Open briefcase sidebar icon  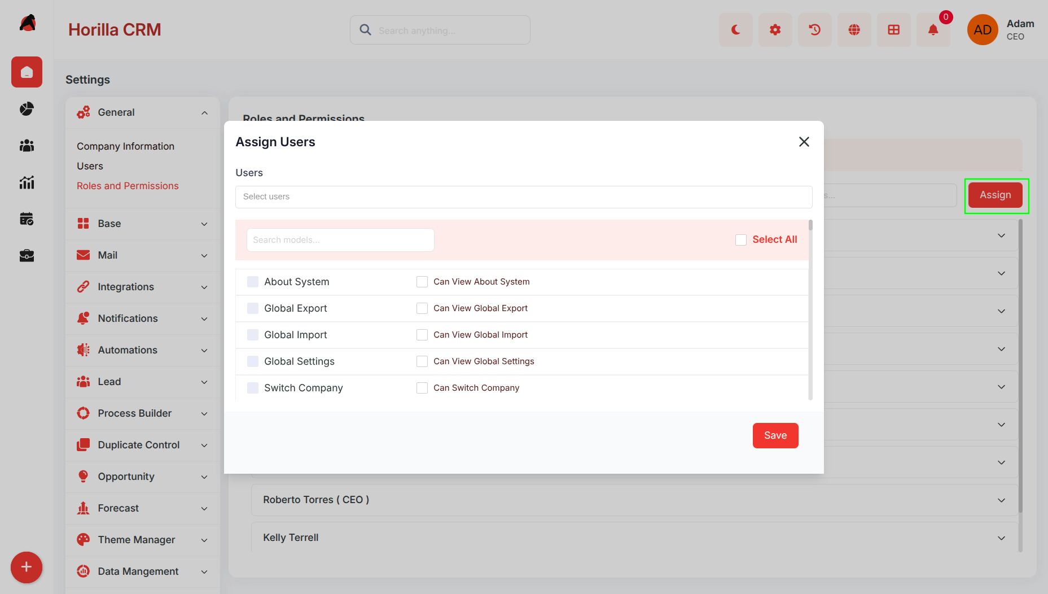click(x=27, y=256)
